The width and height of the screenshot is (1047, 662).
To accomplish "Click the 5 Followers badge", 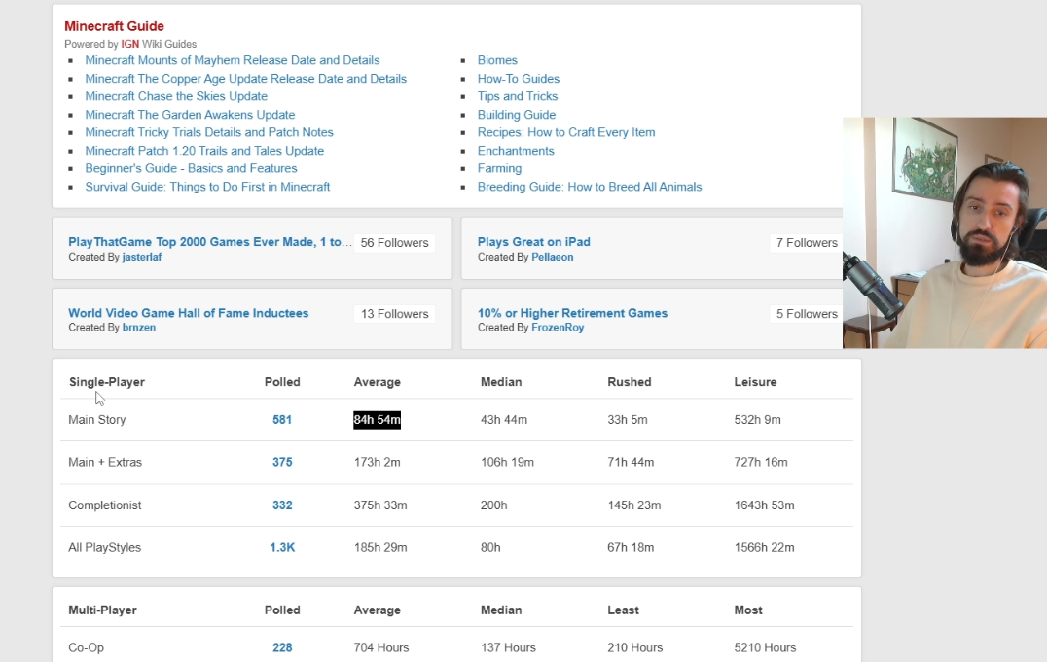I will coord(807,314).
